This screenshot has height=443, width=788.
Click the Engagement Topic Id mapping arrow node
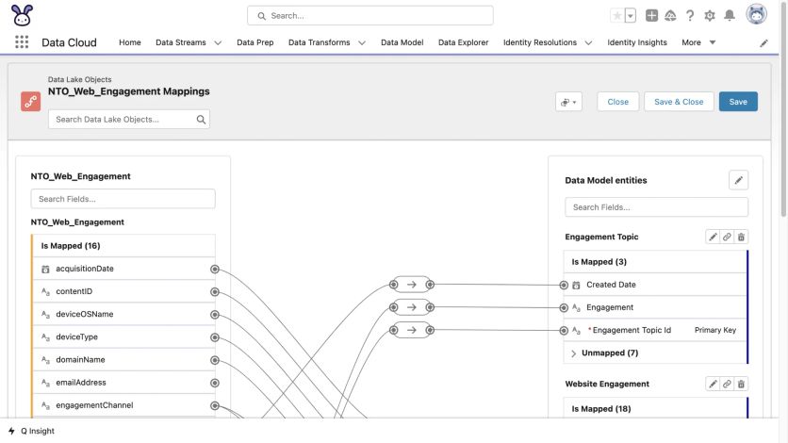point(412,330)
